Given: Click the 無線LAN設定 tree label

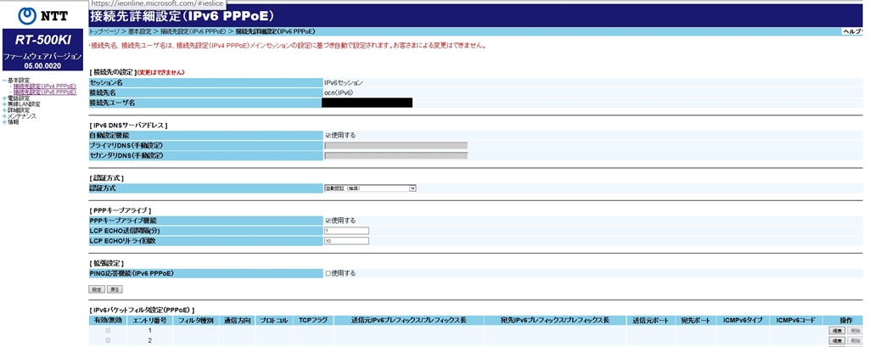Looking at the screenshot, I should point(24,104).
